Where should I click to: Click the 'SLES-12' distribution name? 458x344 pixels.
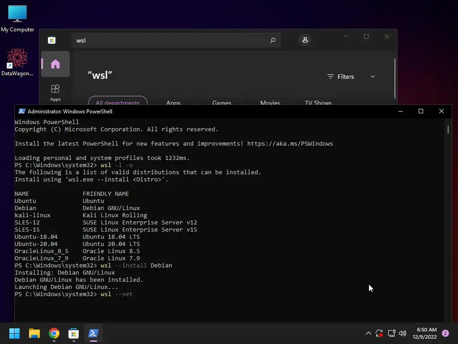coord(27,222)
